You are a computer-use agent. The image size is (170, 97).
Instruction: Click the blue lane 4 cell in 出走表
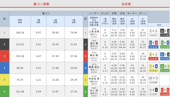(x=86, y=68)
